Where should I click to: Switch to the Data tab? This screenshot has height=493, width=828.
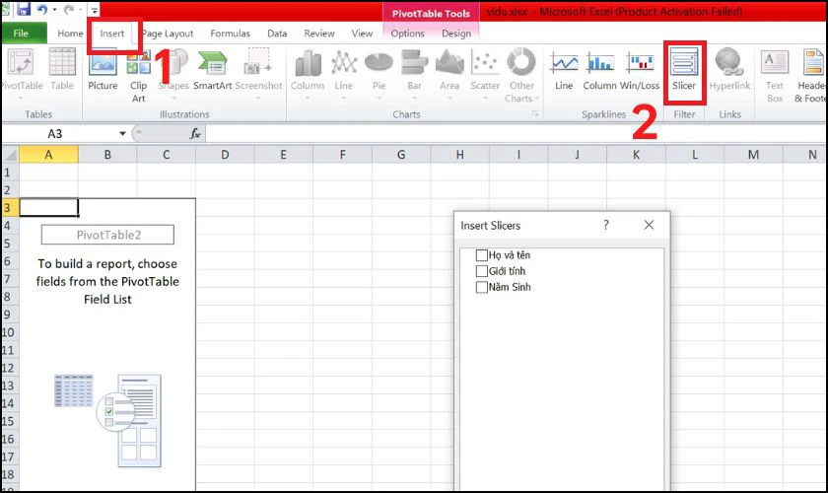click(x=277, y=34)
